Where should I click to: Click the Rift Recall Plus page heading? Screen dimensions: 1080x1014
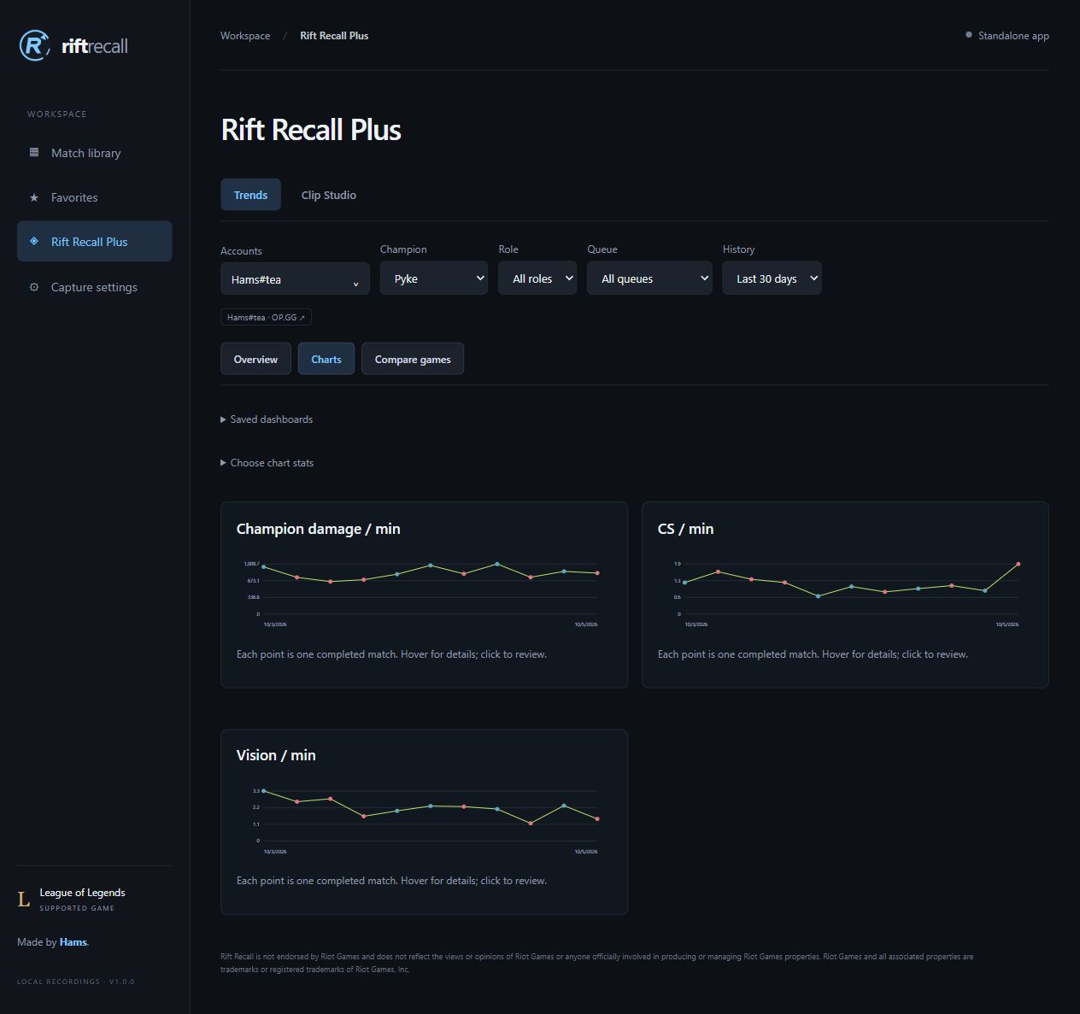pos(311,130)
